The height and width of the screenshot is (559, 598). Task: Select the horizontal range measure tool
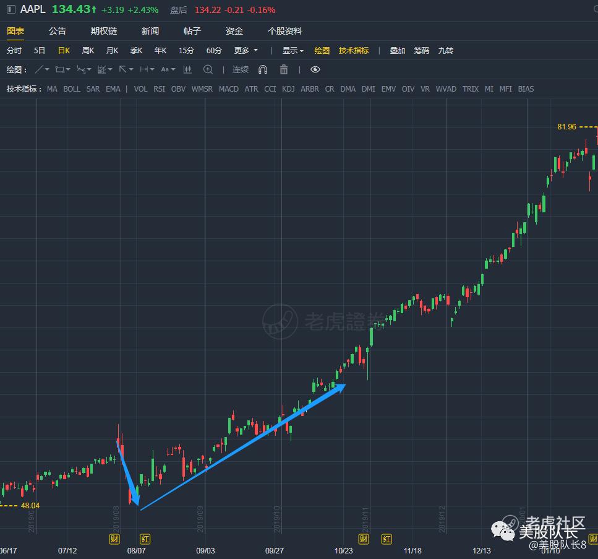(x=143, y=69)
